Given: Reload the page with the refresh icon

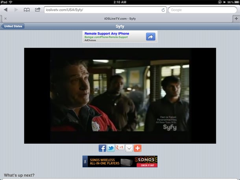Looking at the screenshot, I should (x=163, y=10).
